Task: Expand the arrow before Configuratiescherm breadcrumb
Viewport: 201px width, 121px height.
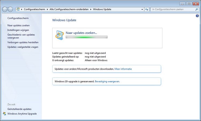Action: coord(22,9)
